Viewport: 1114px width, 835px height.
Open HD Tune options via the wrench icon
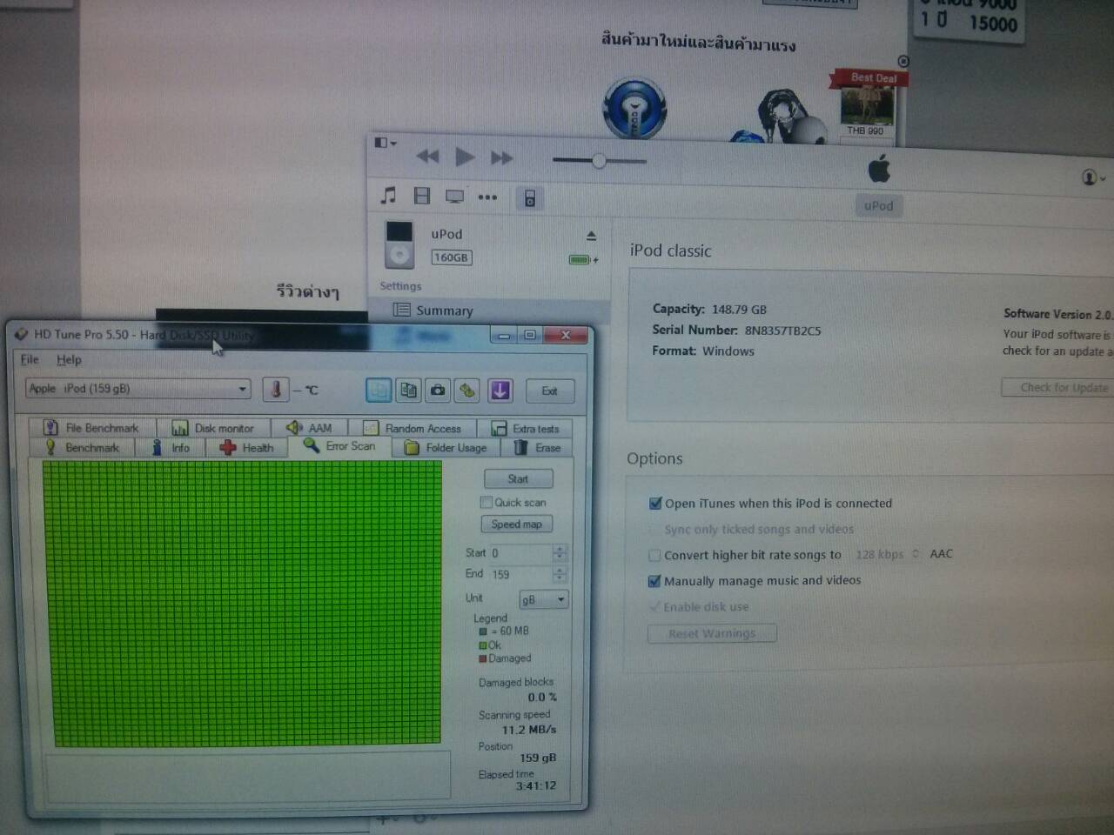(x=467, y=391)
